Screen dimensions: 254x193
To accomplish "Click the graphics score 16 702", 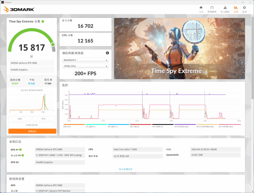I will [85, 26].
